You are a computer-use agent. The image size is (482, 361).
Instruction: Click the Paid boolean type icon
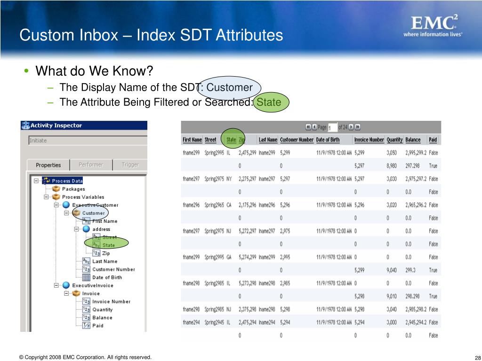(x=86, y=325)
